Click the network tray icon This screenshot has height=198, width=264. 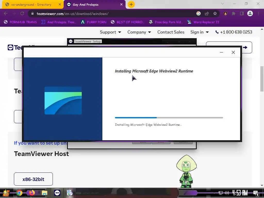coord(221,193)
